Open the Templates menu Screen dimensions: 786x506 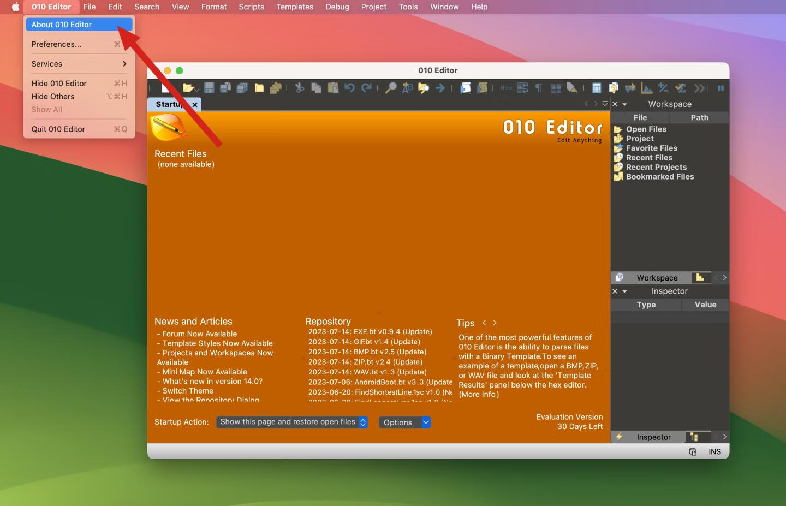[295, 7]
